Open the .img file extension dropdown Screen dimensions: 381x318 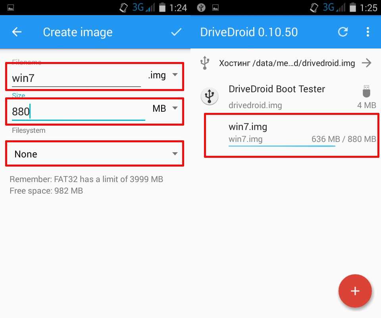coord(163,76)
